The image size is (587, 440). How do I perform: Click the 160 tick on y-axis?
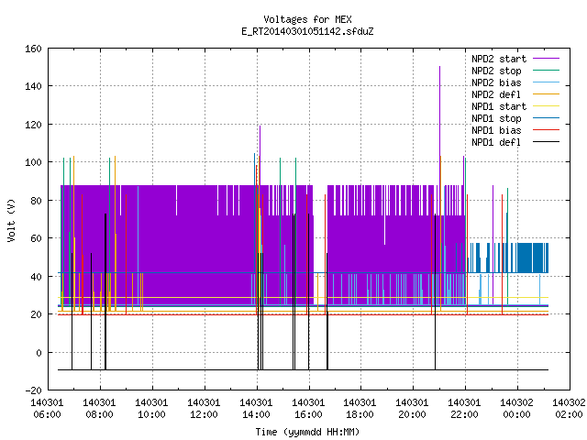(33, 49)
